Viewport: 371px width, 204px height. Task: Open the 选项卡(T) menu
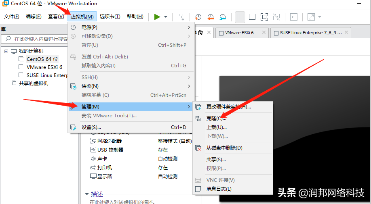[x=110, y=17]
